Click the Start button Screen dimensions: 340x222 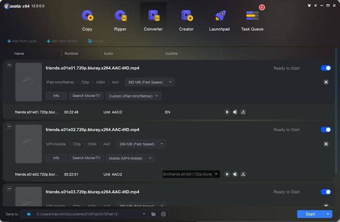pos(310,214)
